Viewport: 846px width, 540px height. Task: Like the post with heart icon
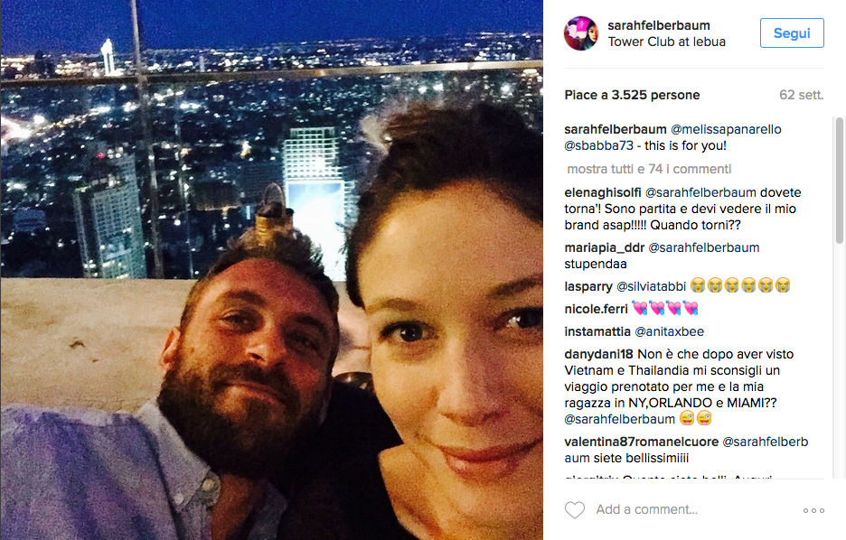575,510
